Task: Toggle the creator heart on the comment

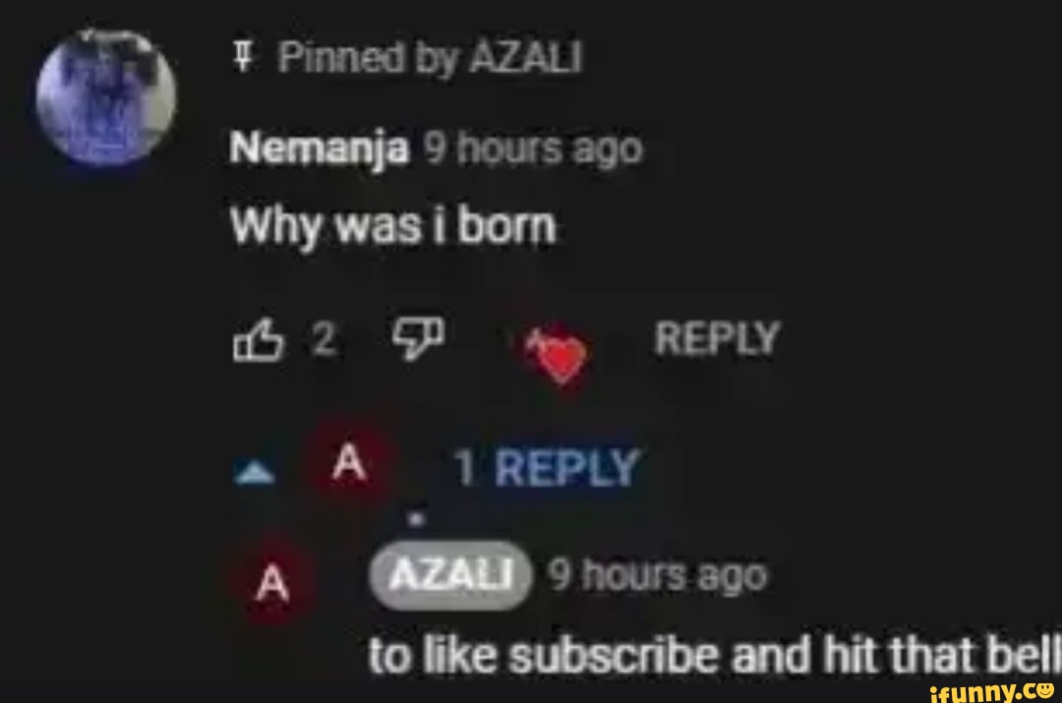Action: [x=558, y=356]
